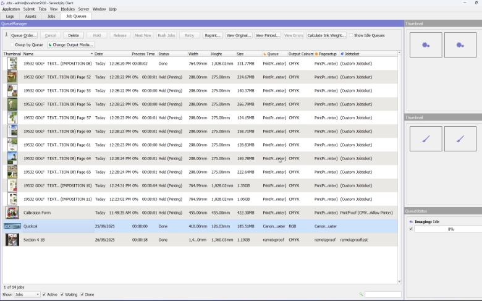
Task: Open the Change Output Media dropdown
Action: pyautogui.click(x=70, y=45)
